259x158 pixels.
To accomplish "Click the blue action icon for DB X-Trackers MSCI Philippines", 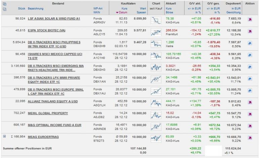I will point(250,43).
